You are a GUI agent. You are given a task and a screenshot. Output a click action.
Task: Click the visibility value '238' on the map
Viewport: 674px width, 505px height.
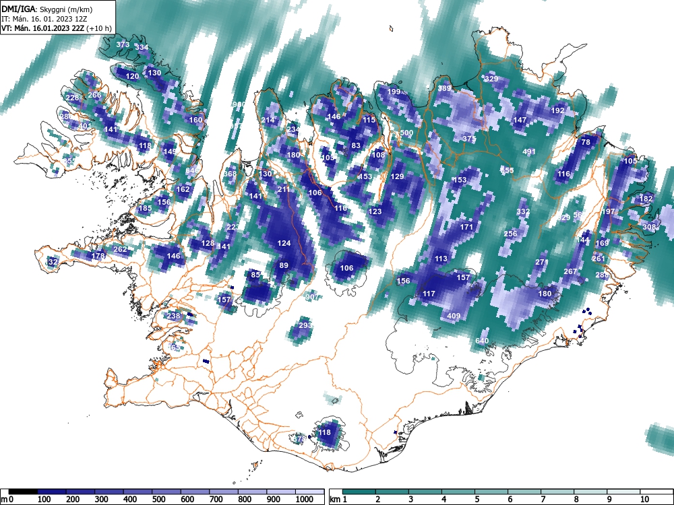point(174,316)
